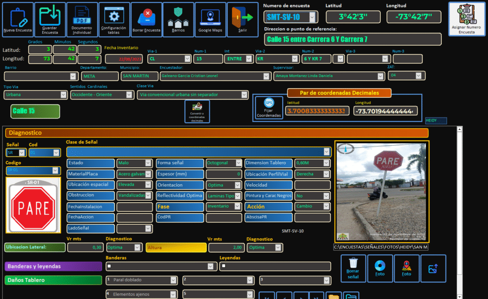Click the SR-01 PARE sign image

33,205
